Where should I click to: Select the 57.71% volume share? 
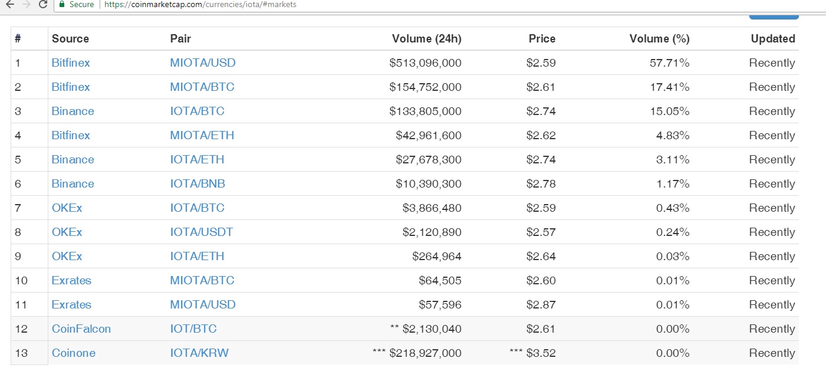click(x=670, y=63)
